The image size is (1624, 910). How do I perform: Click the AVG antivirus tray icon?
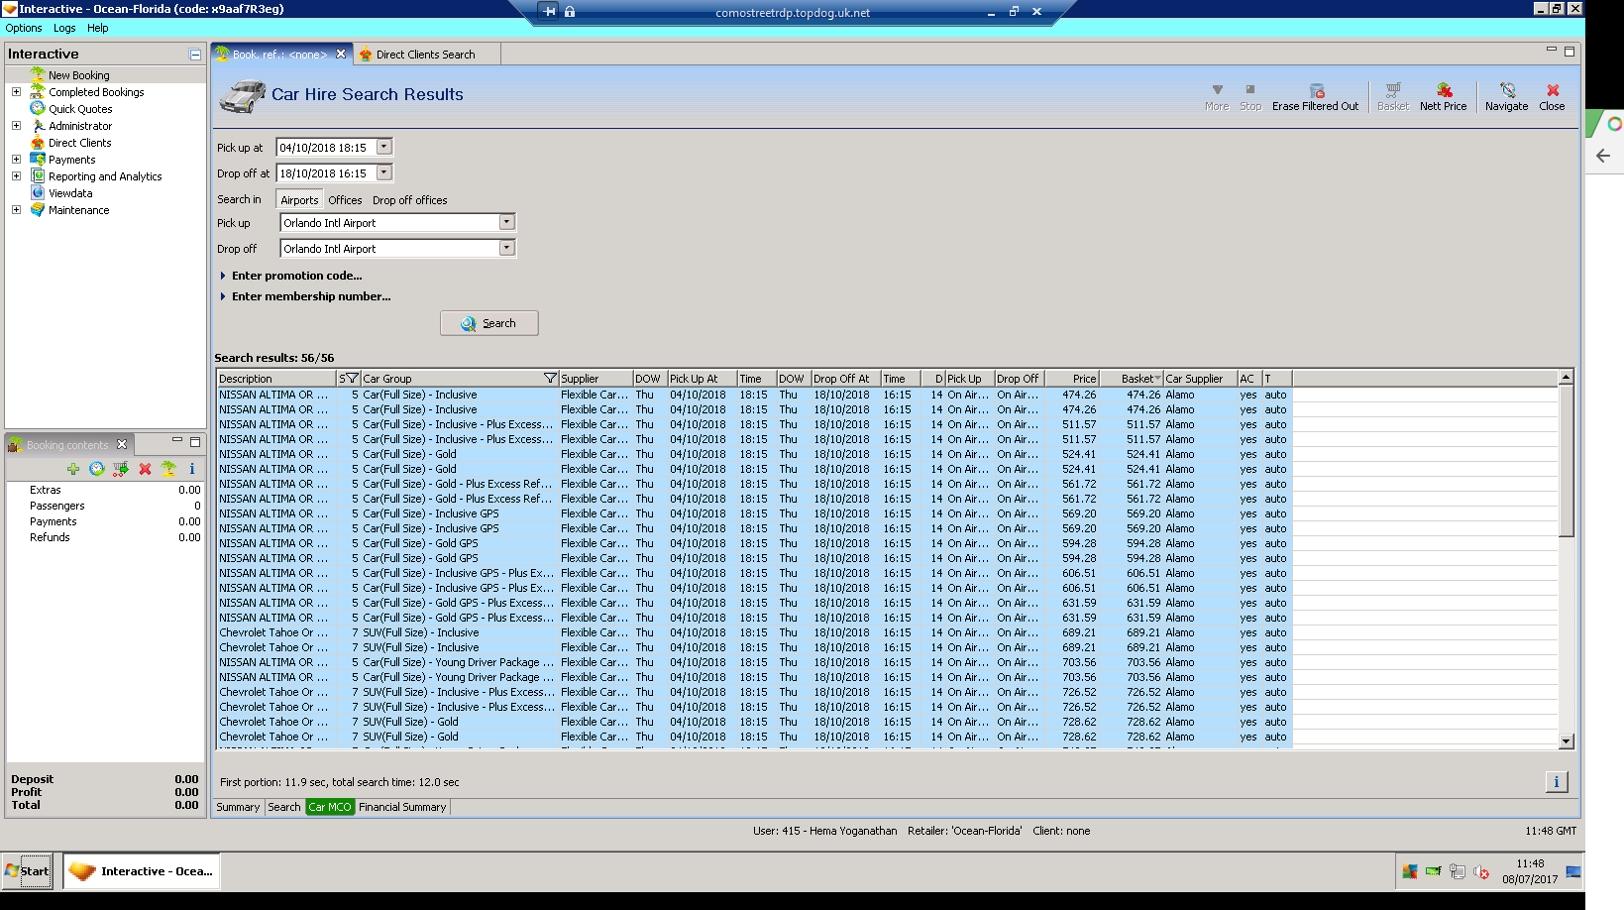(1409, 871)
